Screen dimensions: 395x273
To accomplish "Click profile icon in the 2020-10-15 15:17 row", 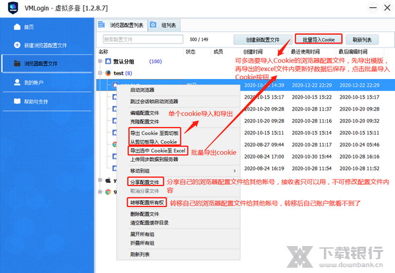I will click(115, 97).
